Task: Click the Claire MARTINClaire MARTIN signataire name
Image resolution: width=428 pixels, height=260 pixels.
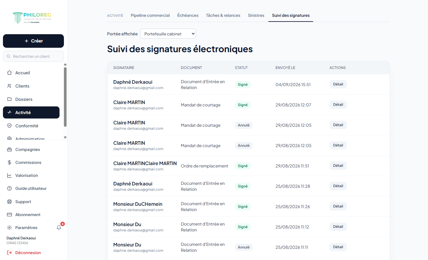Action: (145, 163)
